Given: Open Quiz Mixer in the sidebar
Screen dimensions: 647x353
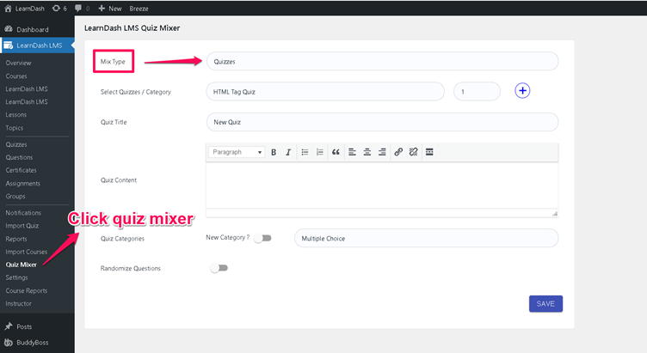Looking at the screenshot, I should click(22, 265).
